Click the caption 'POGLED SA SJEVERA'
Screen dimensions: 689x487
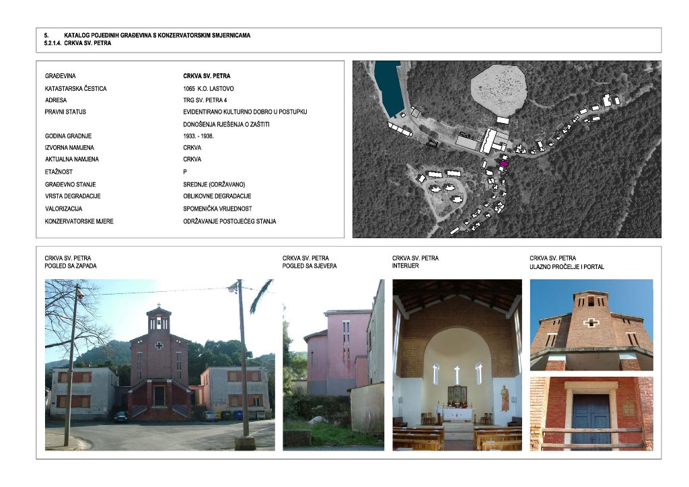pos(310,266)
